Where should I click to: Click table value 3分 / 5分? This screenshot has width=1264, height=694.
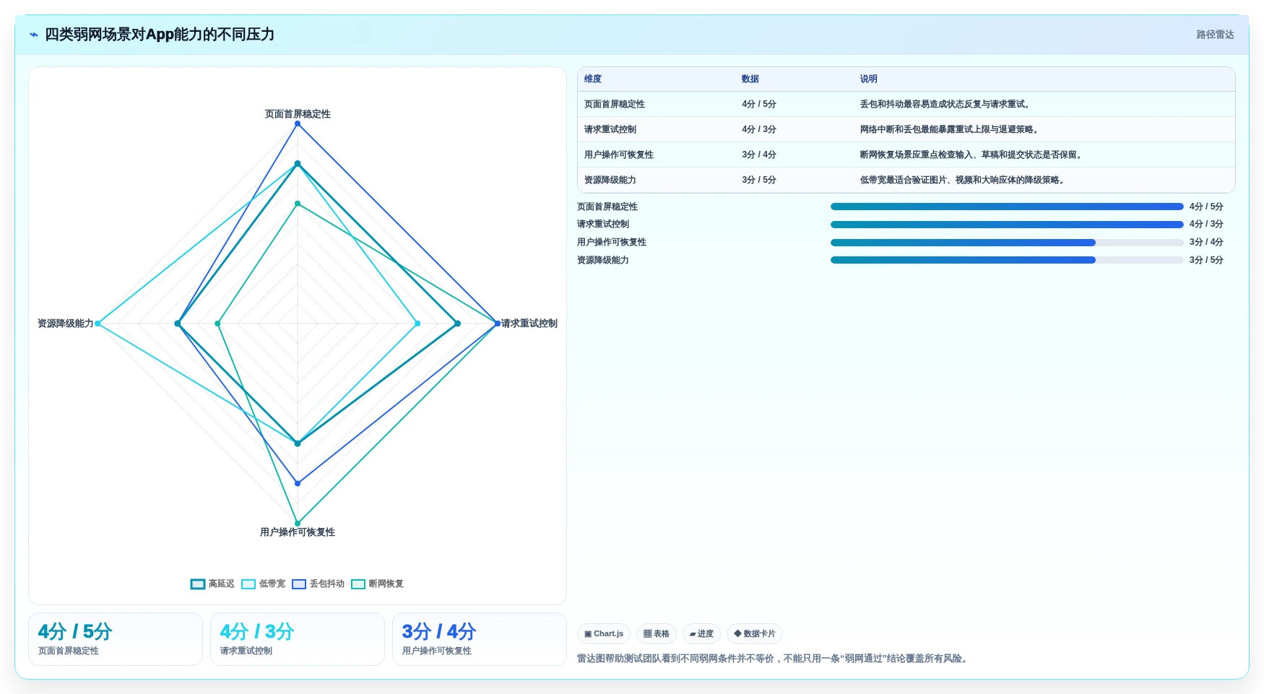(x=759, y=181)
